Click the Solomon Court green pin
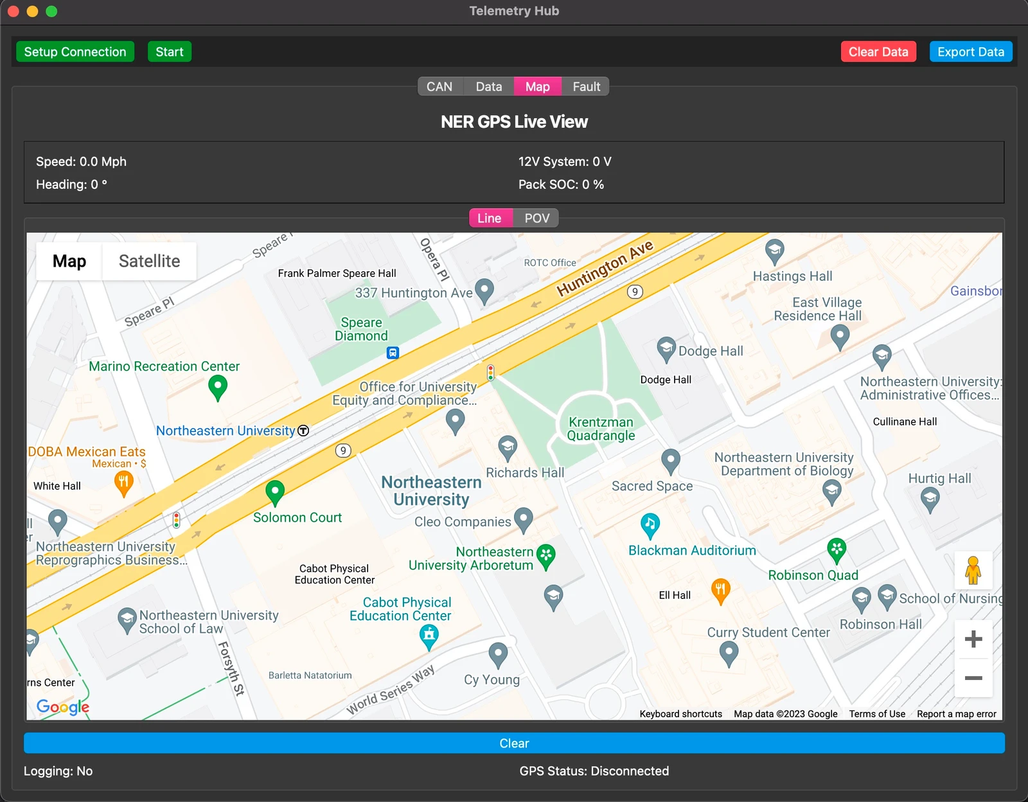The width and height of the screenshot is (1028, 802). (275, 494)
